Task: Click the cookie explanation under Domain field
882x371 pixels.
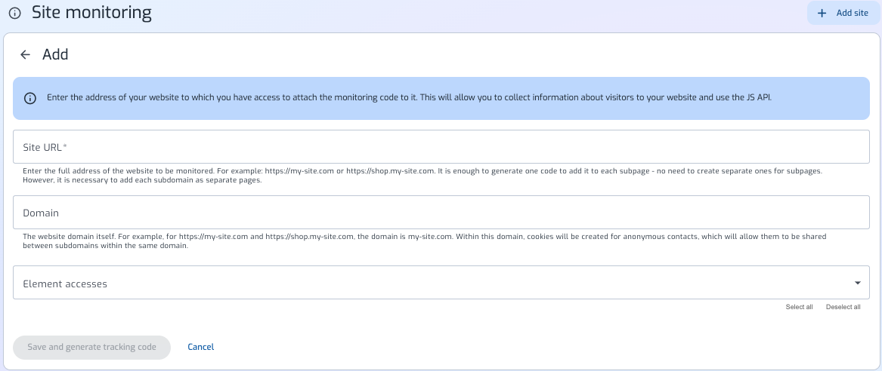Action: point(423,241)
